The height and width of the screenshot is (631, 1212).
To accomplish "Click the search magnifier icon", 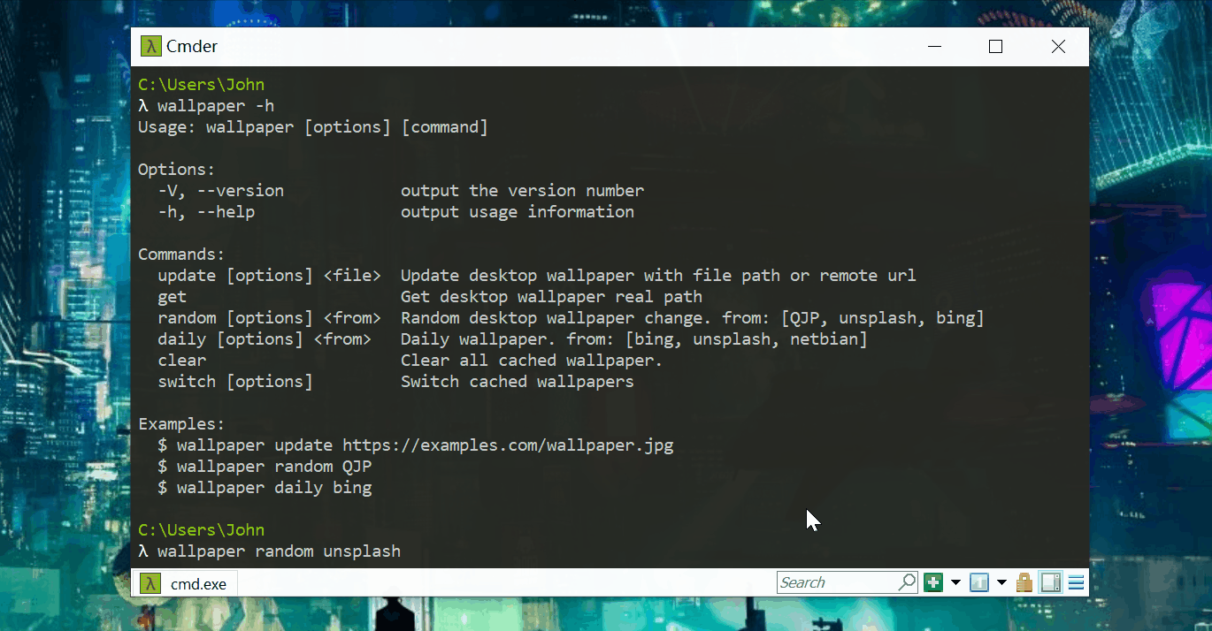I will (907, 582).
